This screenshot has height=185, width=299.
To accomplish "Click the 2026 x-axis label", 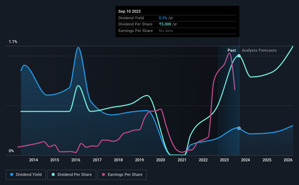I will coord(288,160).
